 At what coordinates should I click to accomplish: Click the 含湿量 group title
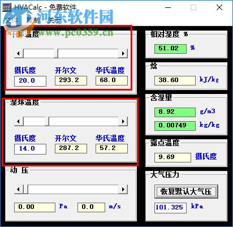click(x=161, y=97)
